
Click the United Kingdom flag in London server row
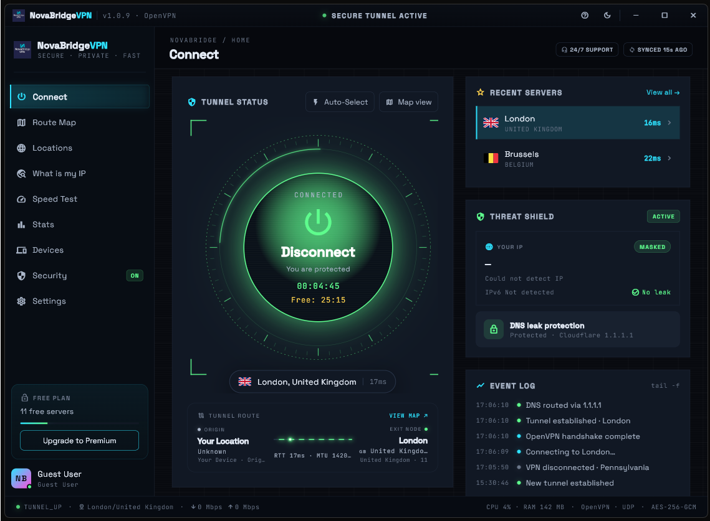click(x=491, y=123)
